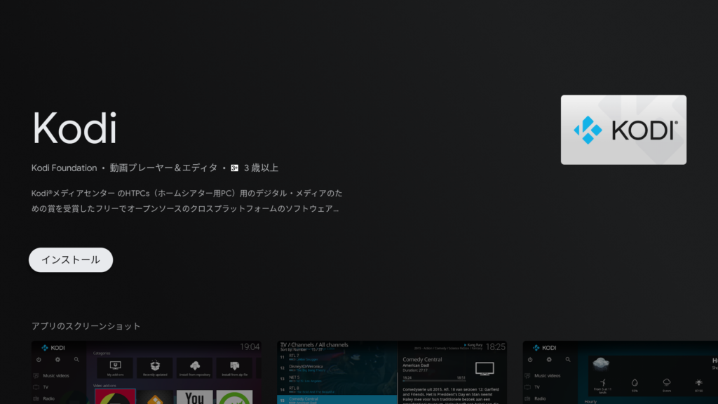The height and width of the screenshot is (404, 718).
Task: Click the 動画プレーヤー＆エディタ category
Action: click(x=163, y=168)
